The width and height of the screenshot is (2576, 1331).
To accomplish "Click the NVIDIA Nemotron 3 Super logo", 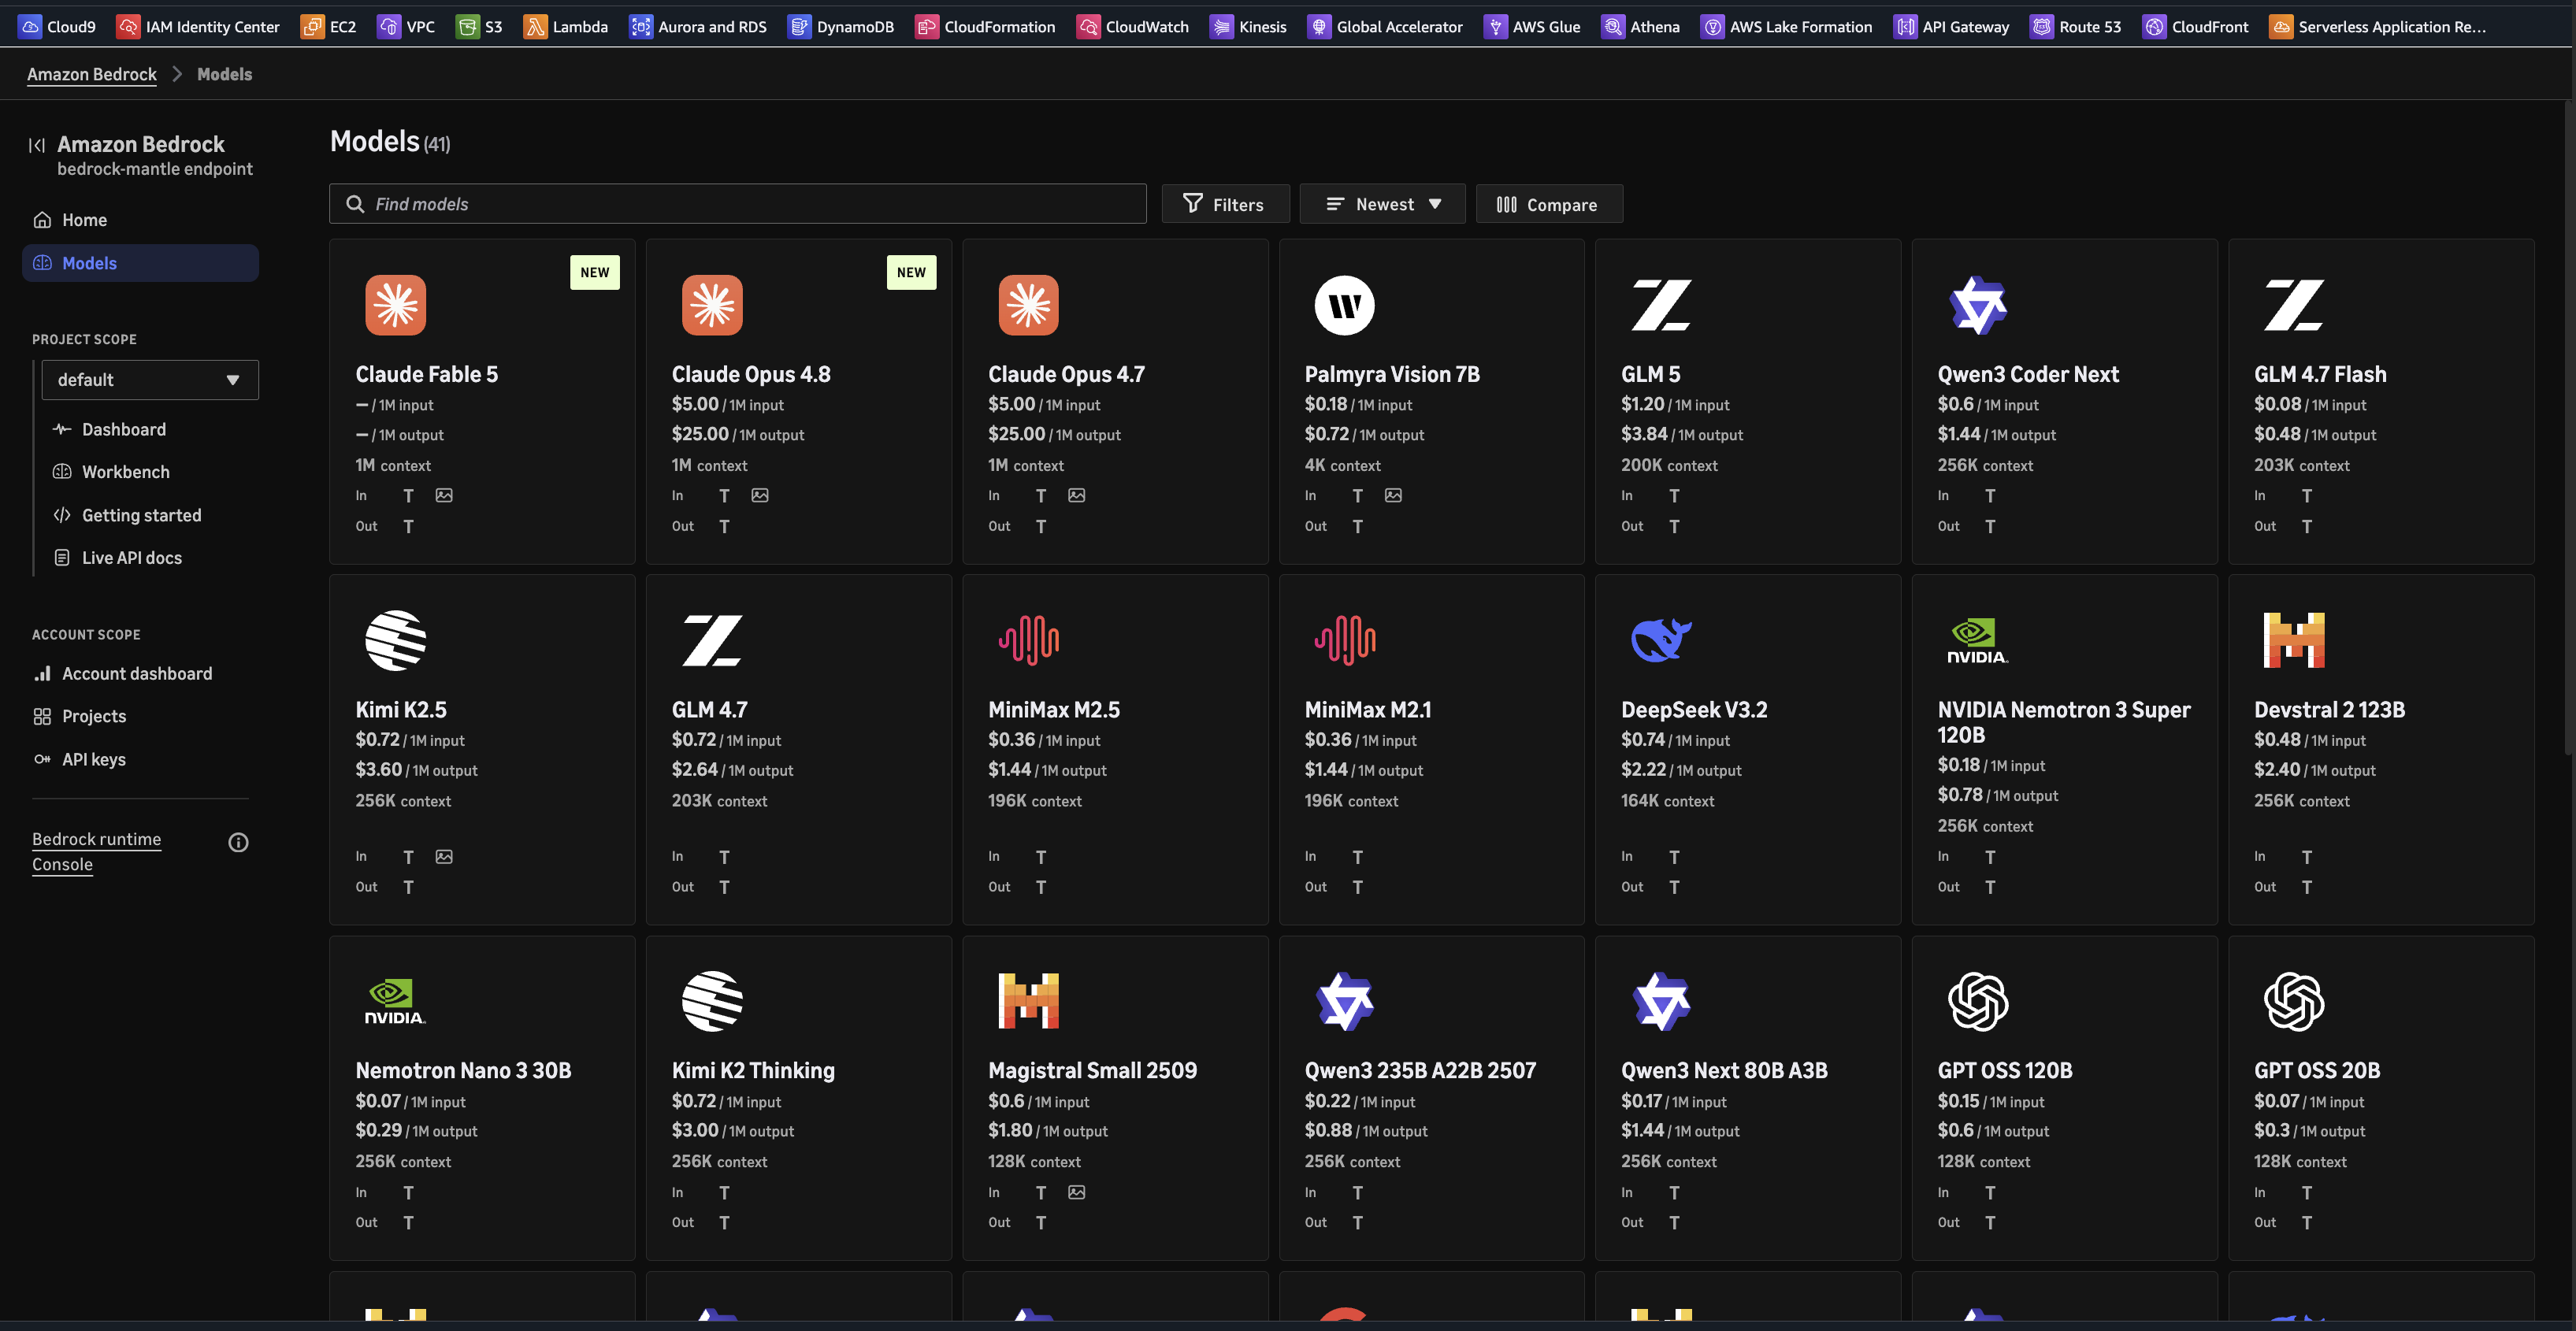I will coord(1977,640).
